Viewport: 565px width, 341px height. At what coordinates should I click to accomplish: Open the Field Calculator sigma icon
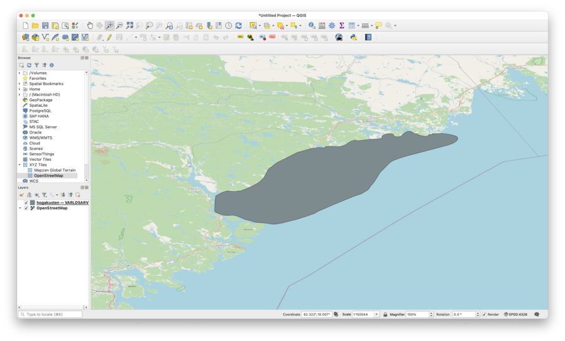(341, 26)
